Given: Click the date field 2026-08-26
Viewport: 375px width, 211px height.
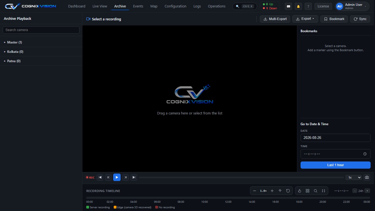Looking at the screenshot, I should coord(335,138).
